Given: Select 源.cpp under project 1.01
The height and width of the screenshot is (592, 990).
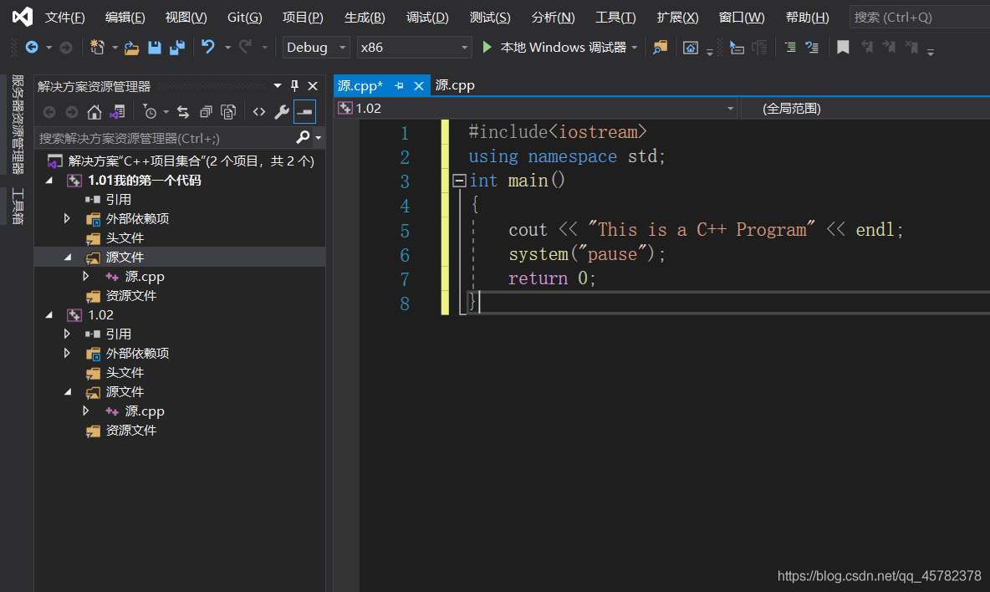Looking at the screenshot, I should click(145, 277).
